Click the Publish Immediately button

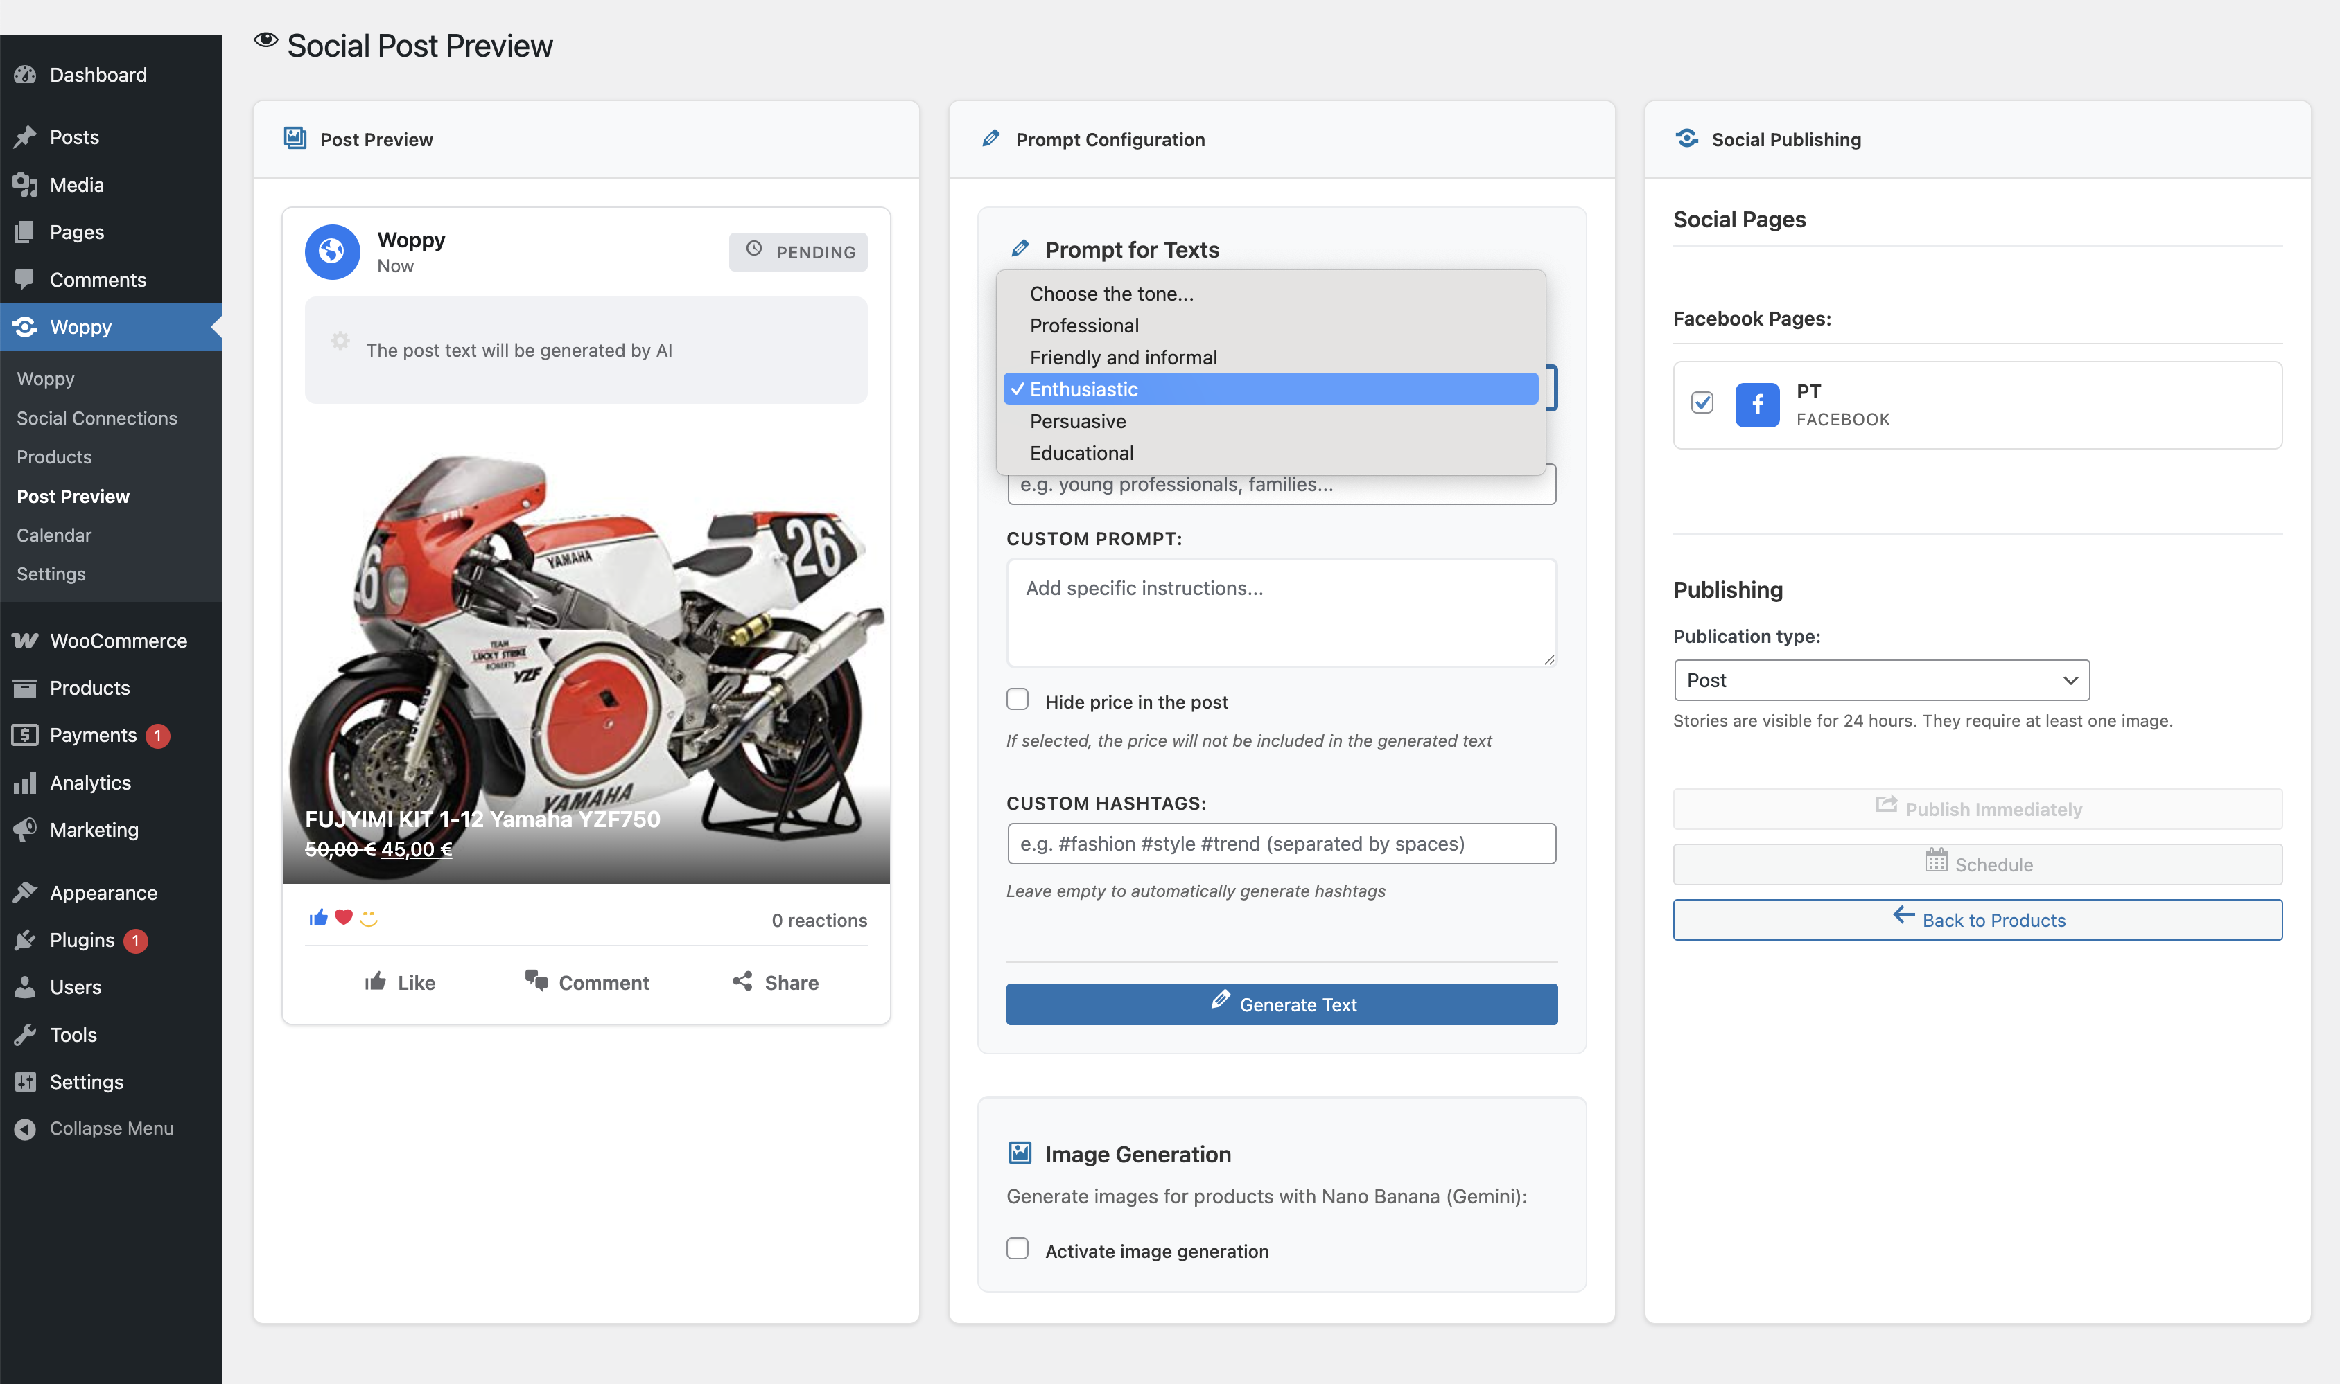pos(1978,808)
